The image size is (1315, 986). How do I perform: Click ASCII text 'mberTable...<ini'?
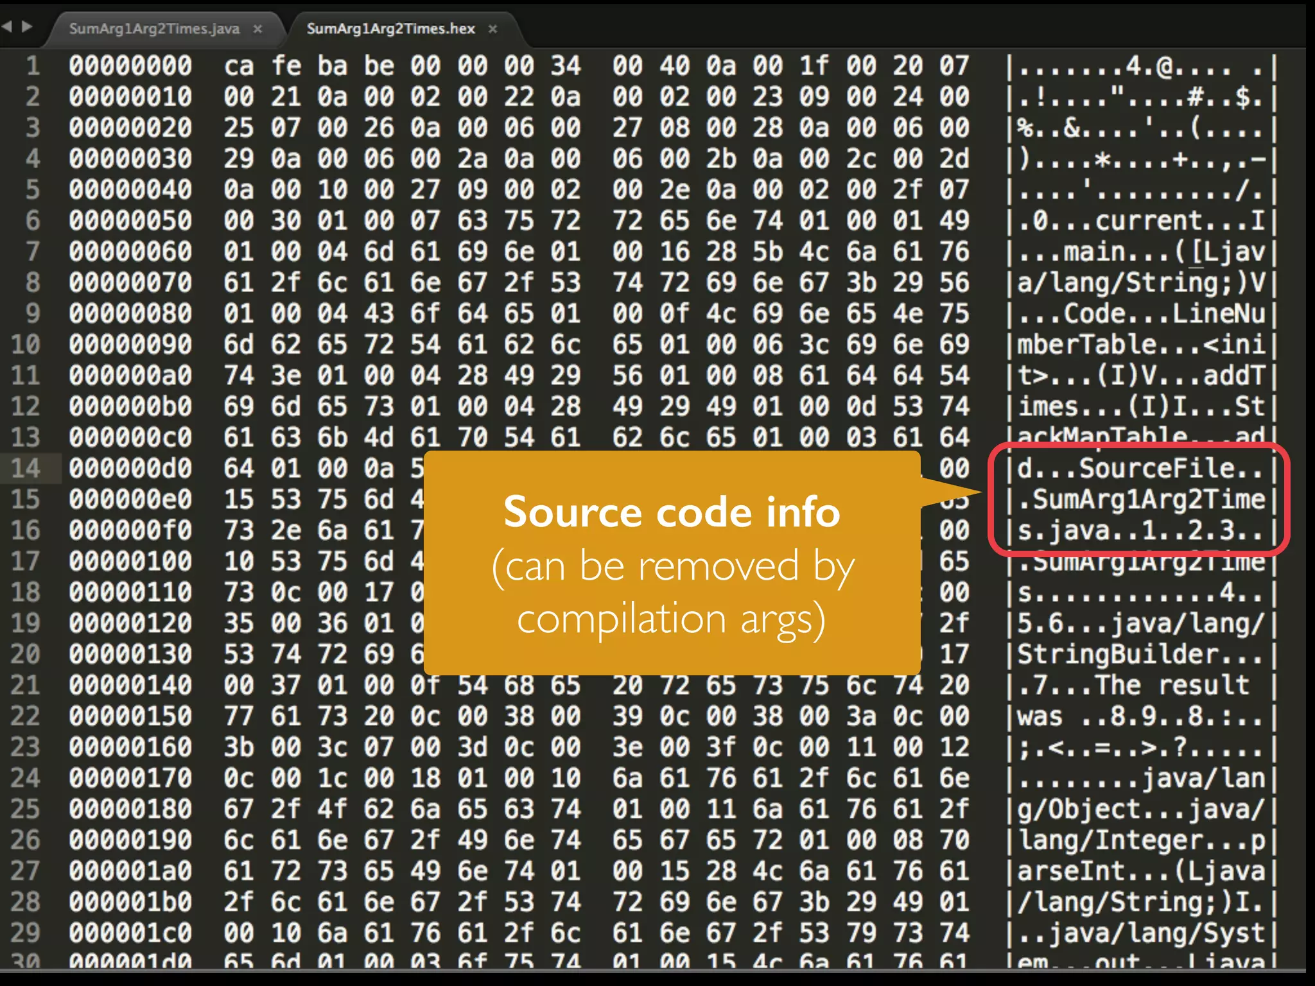[1141, 344]
